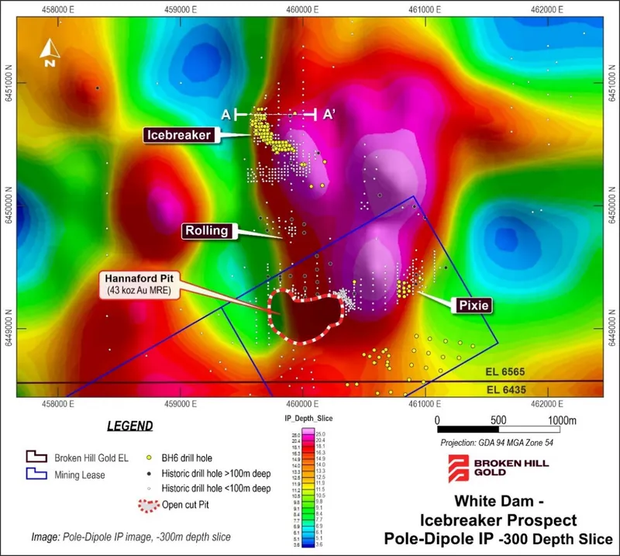The height and width of the screenshot is (556, 620).
Task: Click the white historic <100m drill hole legend dot
Action: [149, 489]
